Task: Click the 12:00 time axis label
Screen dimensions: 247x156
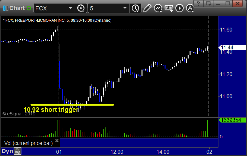Action: (117, 152)
